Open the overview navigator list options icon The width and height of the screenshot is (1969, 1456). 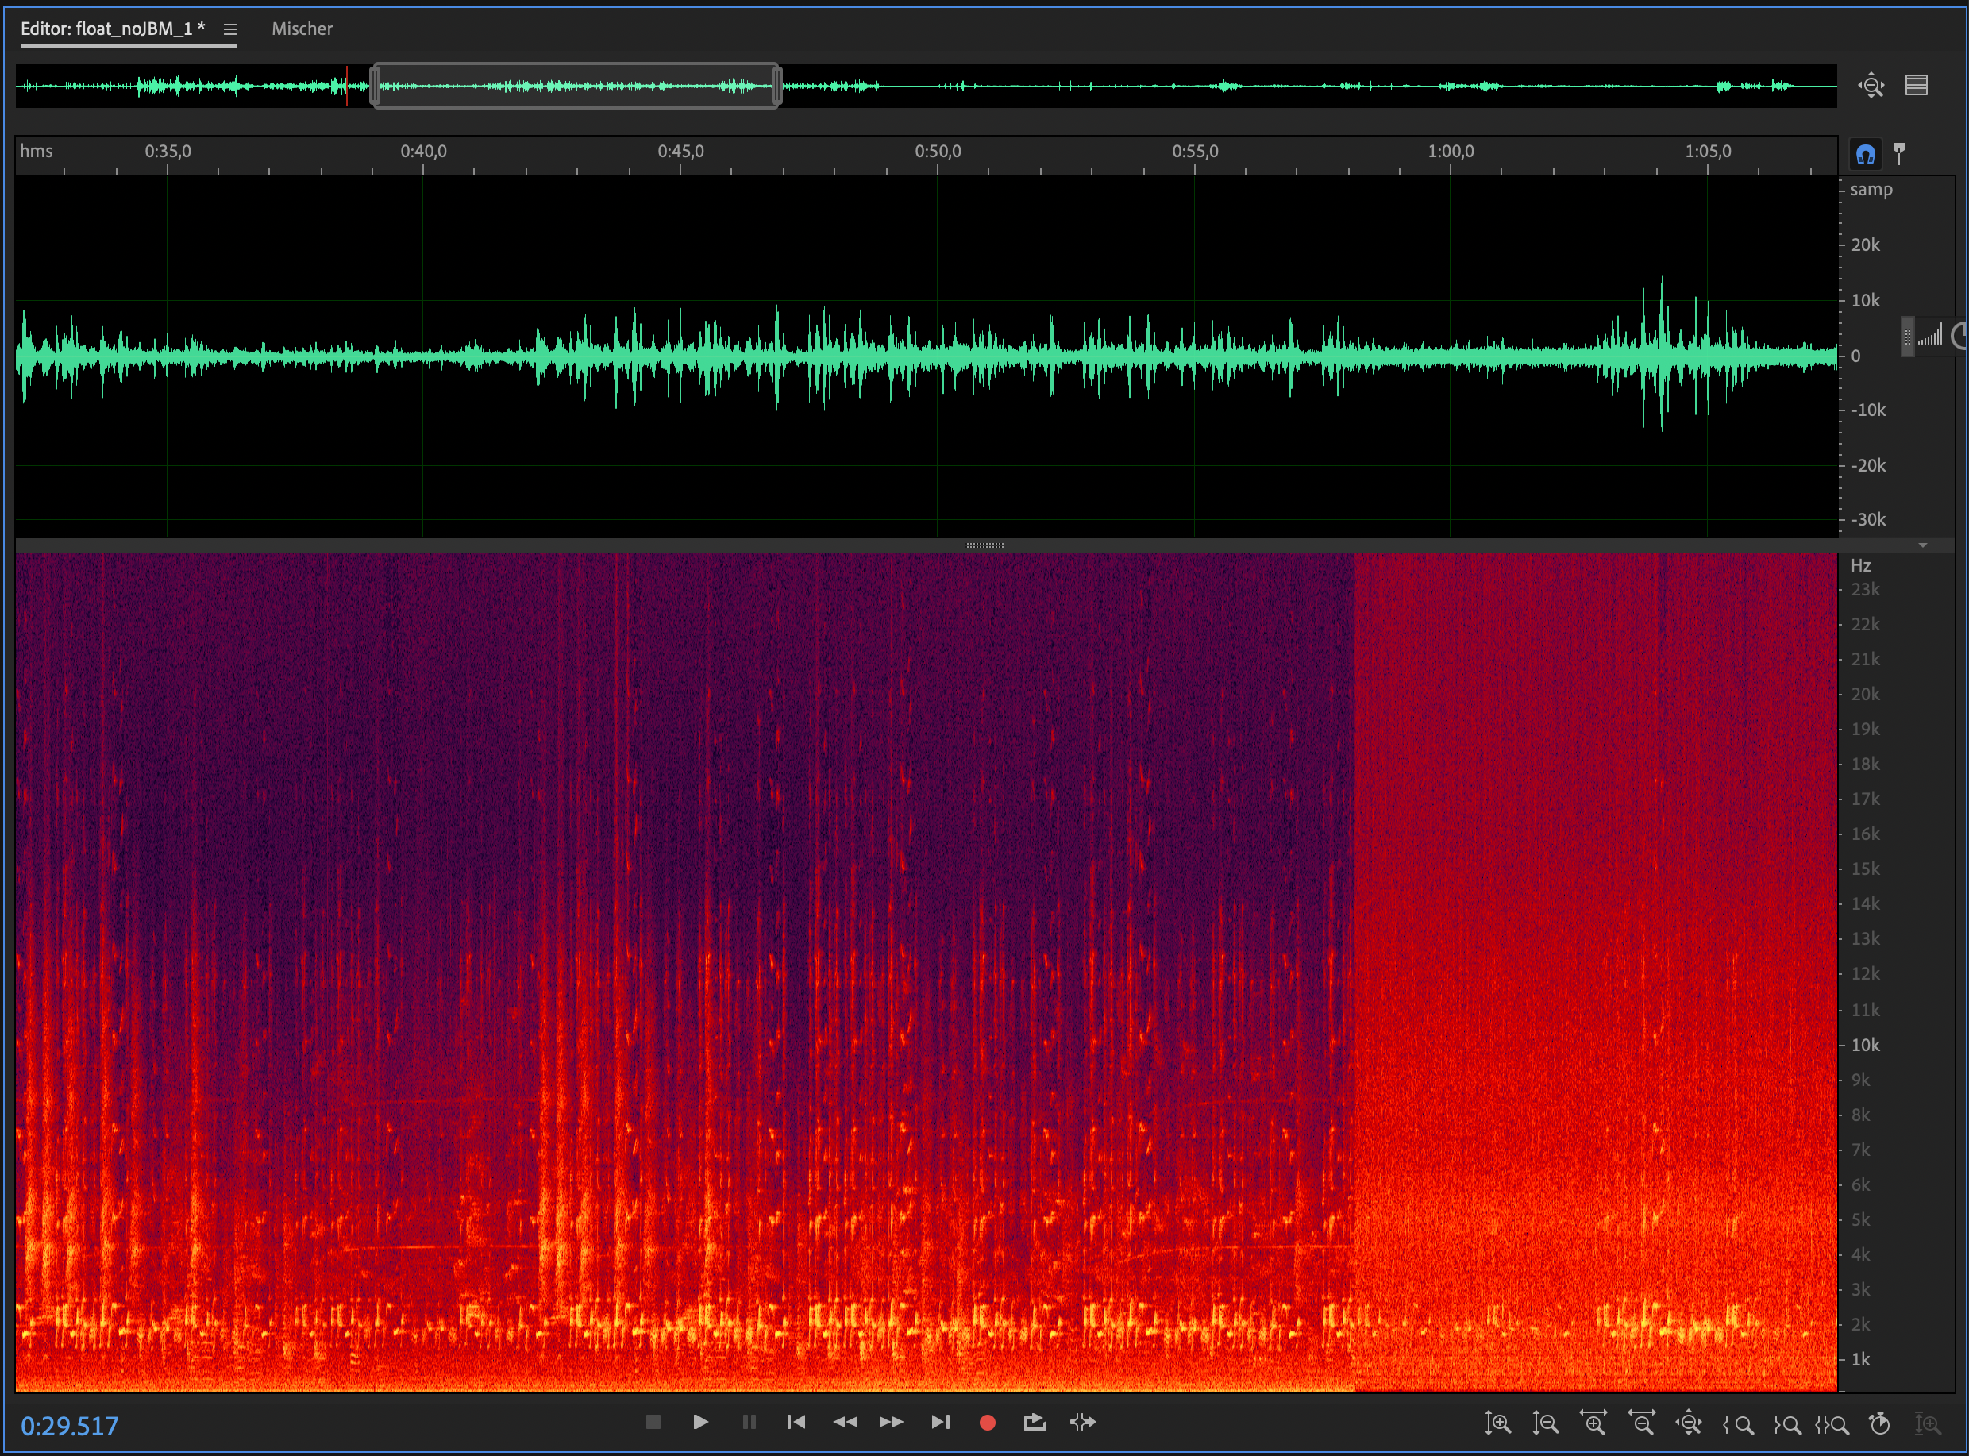point(1916,86)
